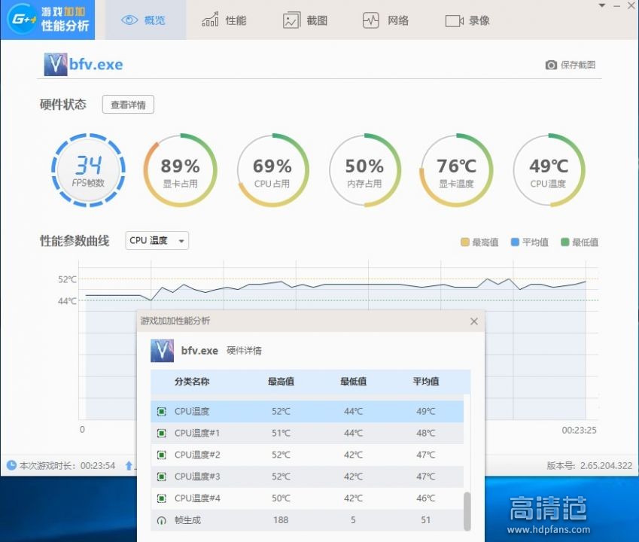Open 查看详情 hardware details
Image resolution: width=639 pixels, height=542 pixels.
coord(128,105)
